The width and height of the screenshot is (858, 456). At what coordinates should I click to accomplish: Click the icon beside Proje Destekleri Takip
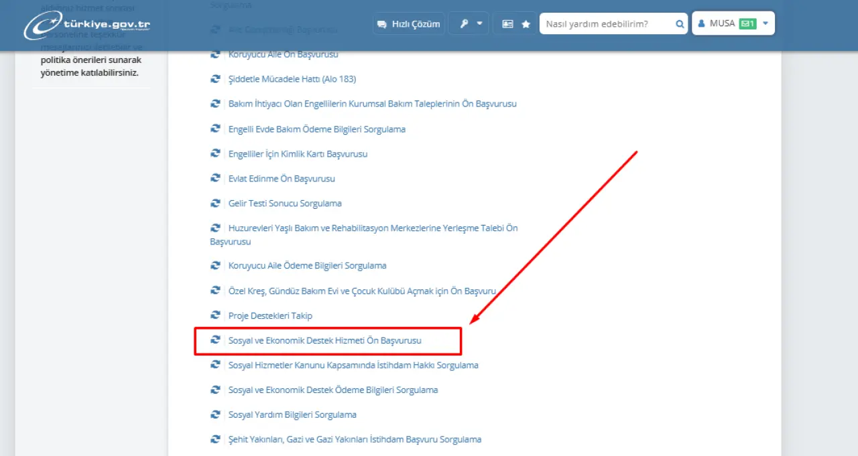click(x=215, y=315)
